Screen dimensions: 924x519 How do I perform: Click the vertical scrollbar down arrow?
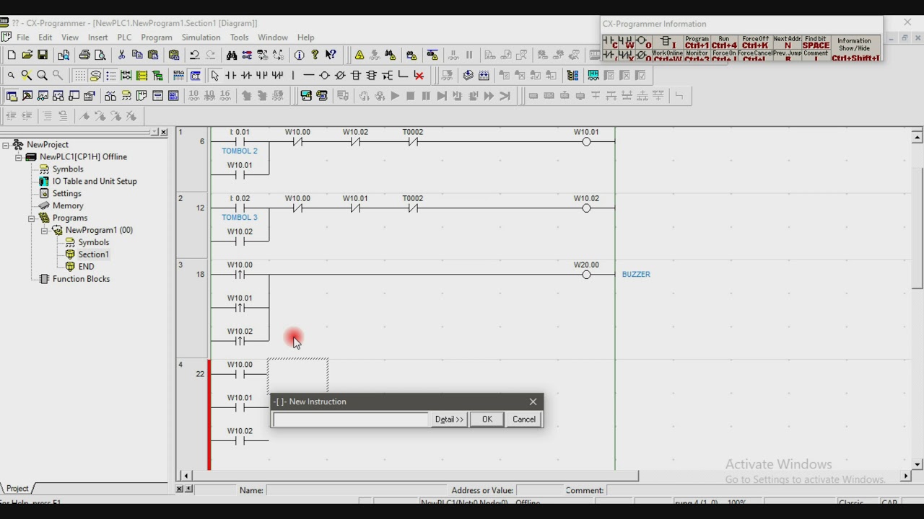(x=918, y=465)
